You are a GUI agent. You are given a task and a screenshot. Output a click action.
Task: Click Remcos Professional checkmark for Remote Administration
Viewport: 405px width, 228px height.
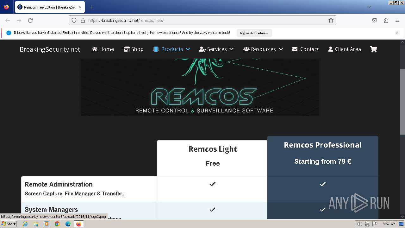322,184
